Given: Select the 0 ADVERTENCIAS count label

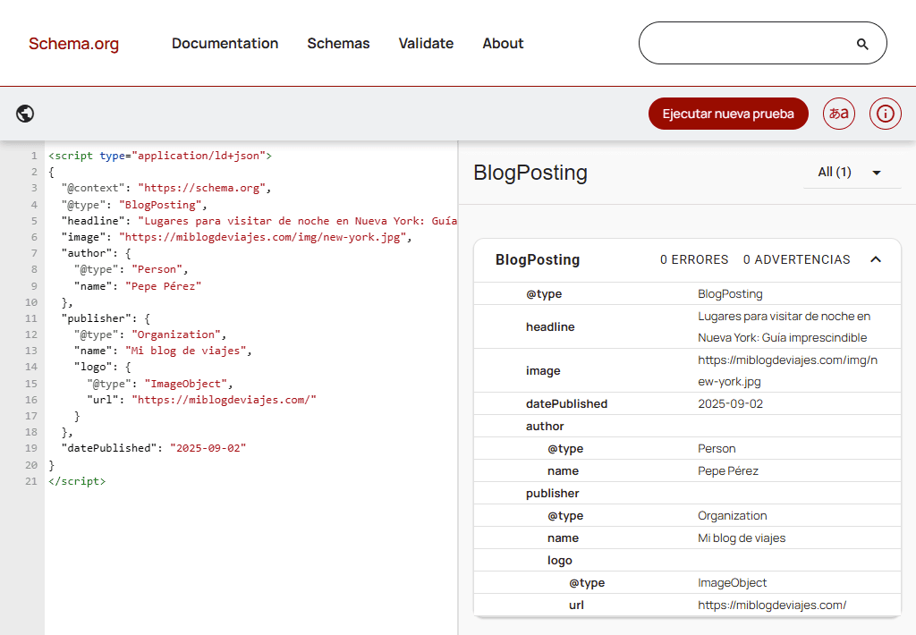Looking at the screenshot, I should coord(796,259).
